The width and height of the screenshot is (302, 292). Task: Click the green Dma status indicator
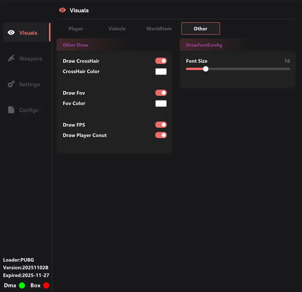(x=22, y=285)
